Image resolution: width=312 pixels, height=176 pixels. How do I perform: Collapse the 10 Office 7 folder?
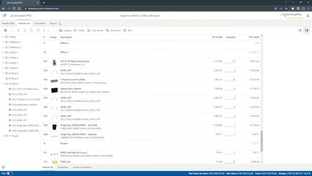[x=3, y=84]
